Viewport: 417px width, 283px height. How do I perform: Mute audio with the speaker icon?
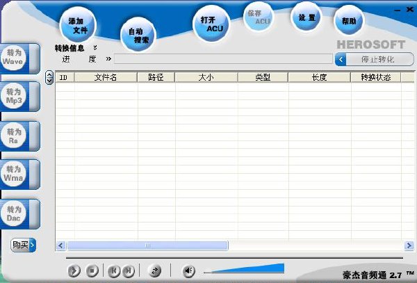click(188, 270)
